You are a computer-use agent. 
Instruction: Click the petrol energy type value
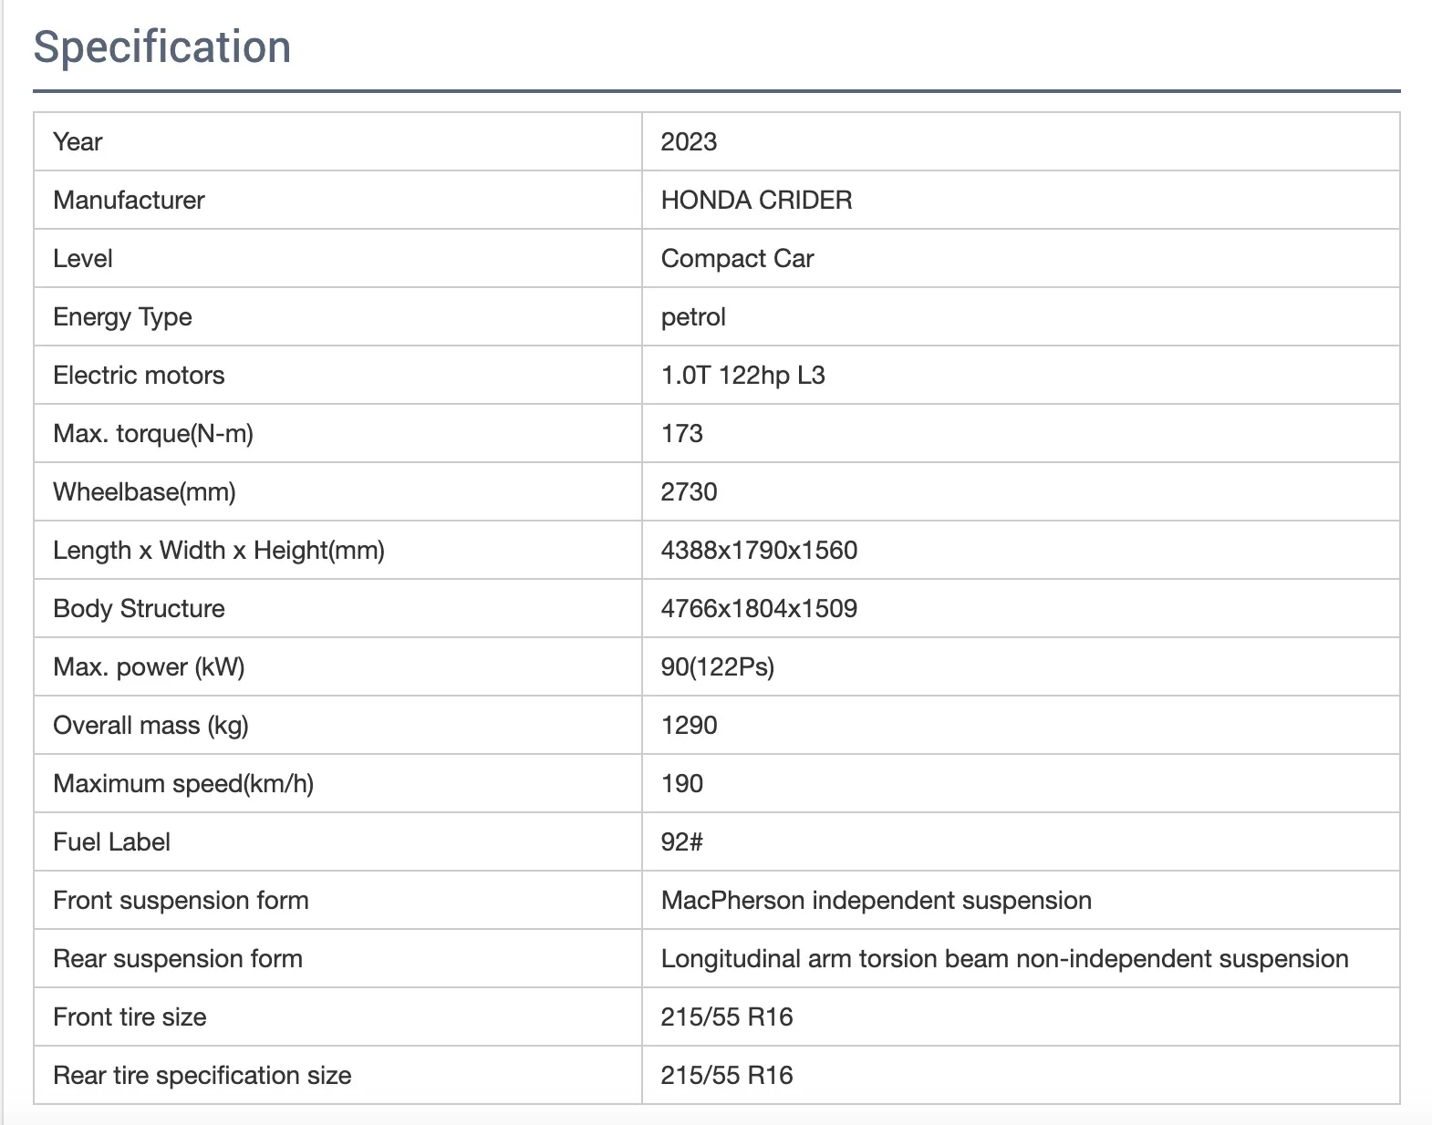(693, 317)
